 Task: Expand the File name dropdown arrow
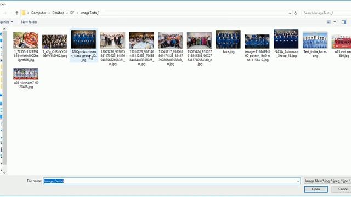298,181
